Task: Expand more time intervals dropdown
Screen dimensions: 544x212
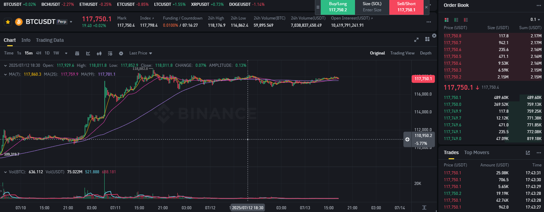Action: [x=66, y=53]
